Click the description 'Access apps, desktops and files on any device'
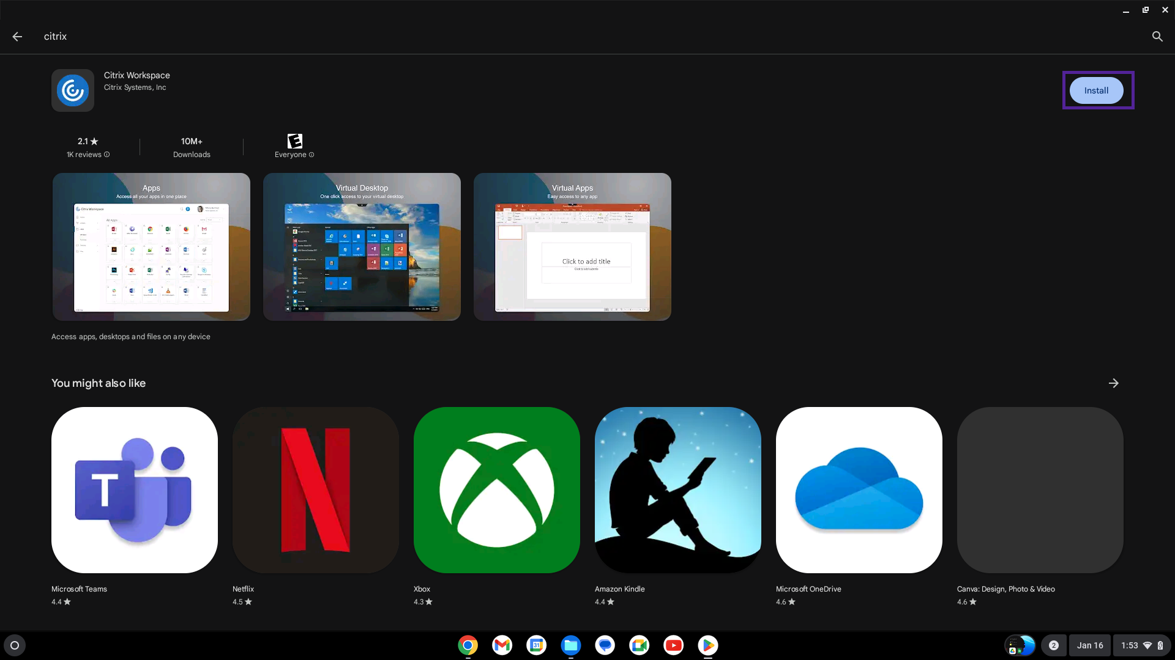The height and width of the screenshot is (660, 1175). pos(131,337)
